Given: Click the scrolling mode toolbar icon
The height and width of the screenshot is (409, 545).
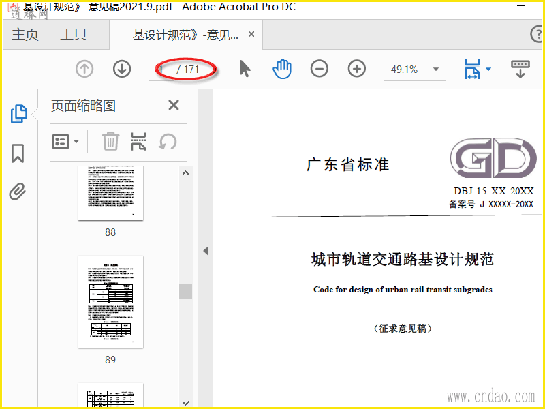Looking at the screenshot, I should pyautogui.click(x=520, y=69).
